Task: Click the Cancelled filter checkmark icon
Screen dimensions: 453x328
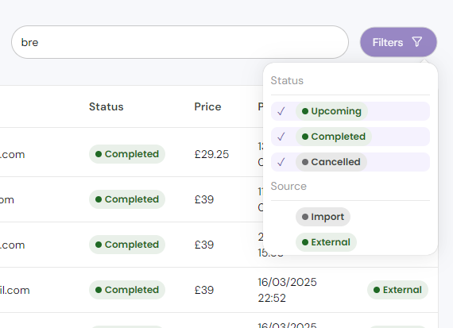Action: click(281, 162)
